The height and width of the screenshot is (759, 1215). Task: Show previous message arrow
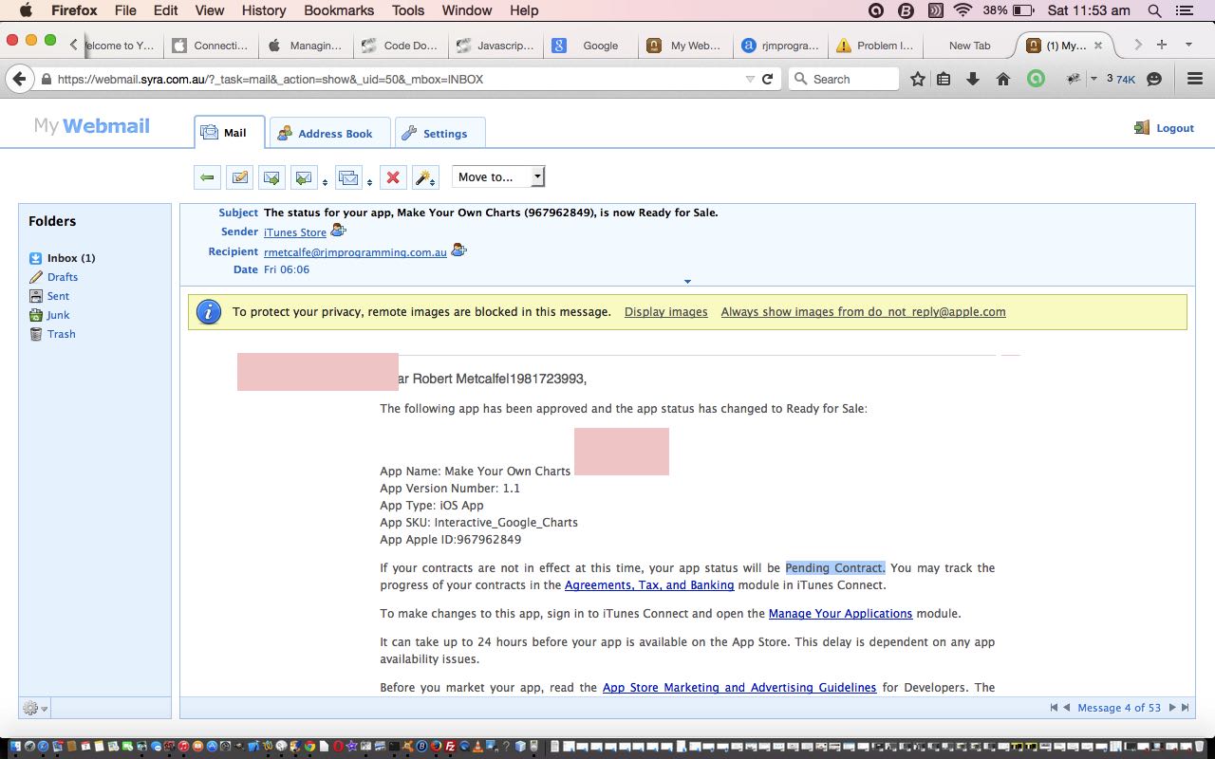pyautogui.click(x=1067, y=708)
